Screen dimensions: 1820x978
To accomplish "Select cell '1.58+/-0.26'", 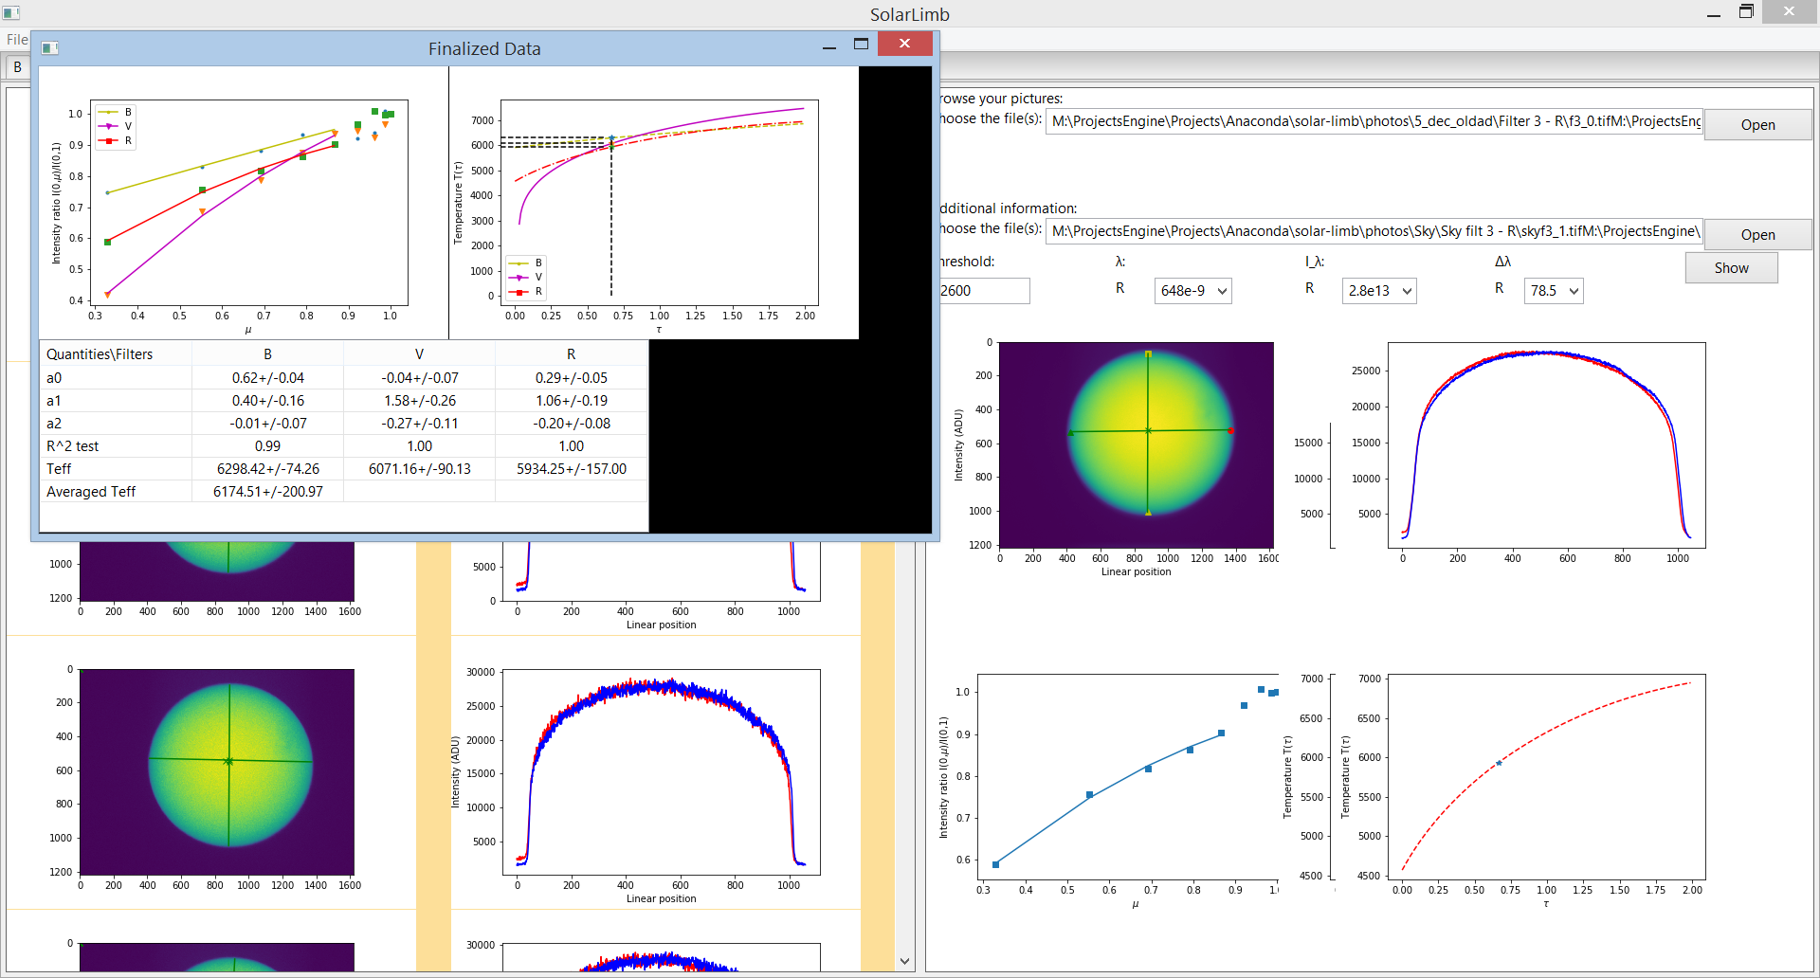I will (x=420, y=401).
